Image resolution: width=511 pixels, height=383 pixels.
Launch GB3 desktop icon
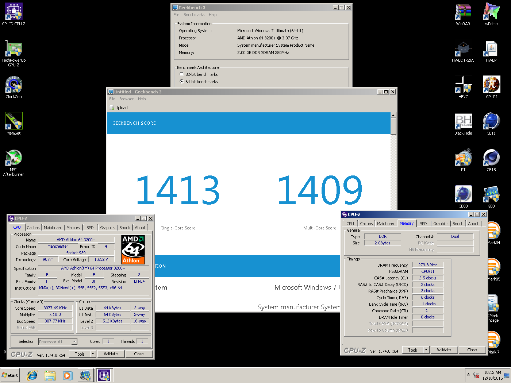[491, 197]
